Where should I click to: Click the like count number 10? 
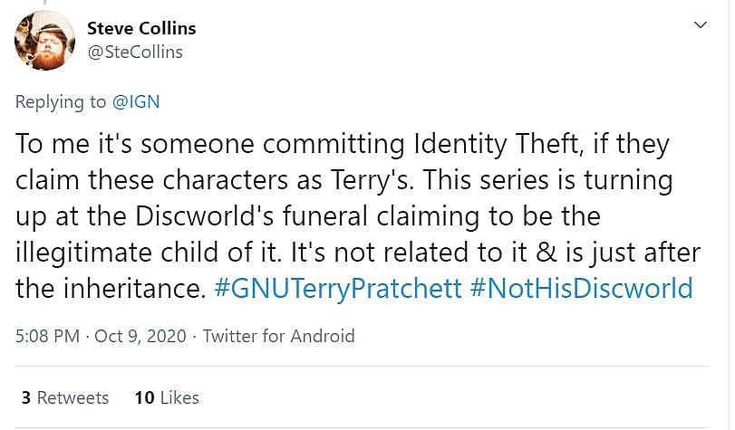click(x=143, y=397)
